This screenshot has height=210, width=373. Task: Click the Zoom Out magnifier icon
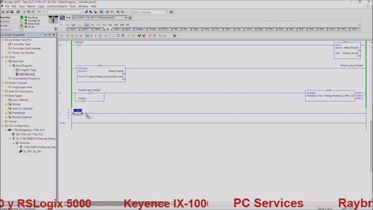click(122, 12)
